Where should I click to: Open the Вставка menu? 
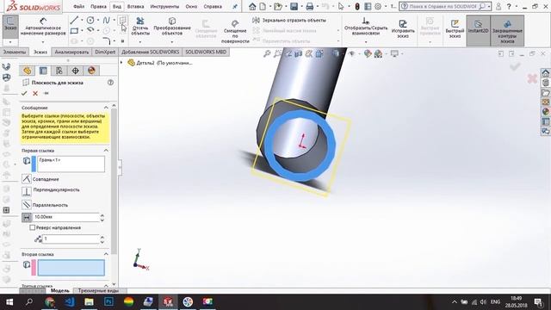pos(136,6)
